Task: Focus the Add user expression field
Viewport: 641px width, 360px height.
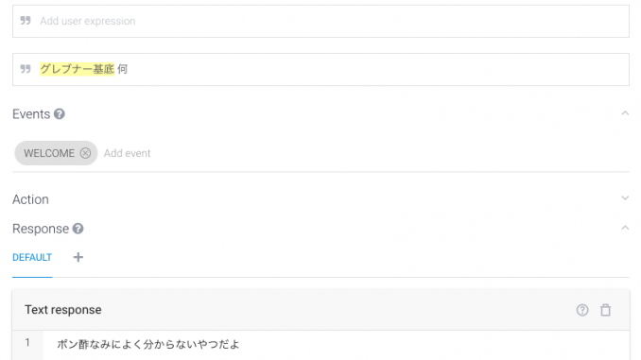Action: click(320, 21)
